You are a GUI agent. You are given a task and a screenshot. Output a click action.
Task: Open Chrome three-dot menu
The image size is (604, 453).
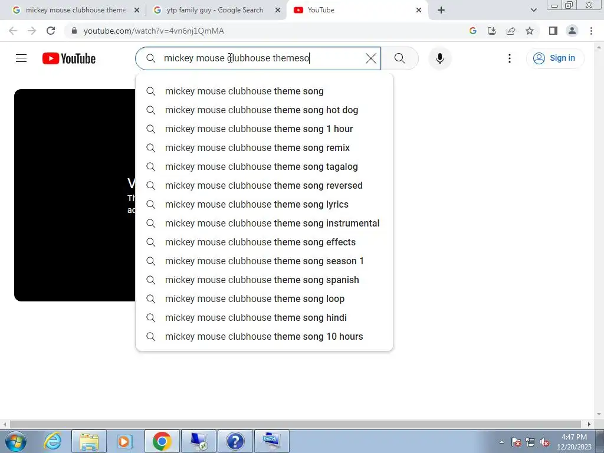point(591,31)
